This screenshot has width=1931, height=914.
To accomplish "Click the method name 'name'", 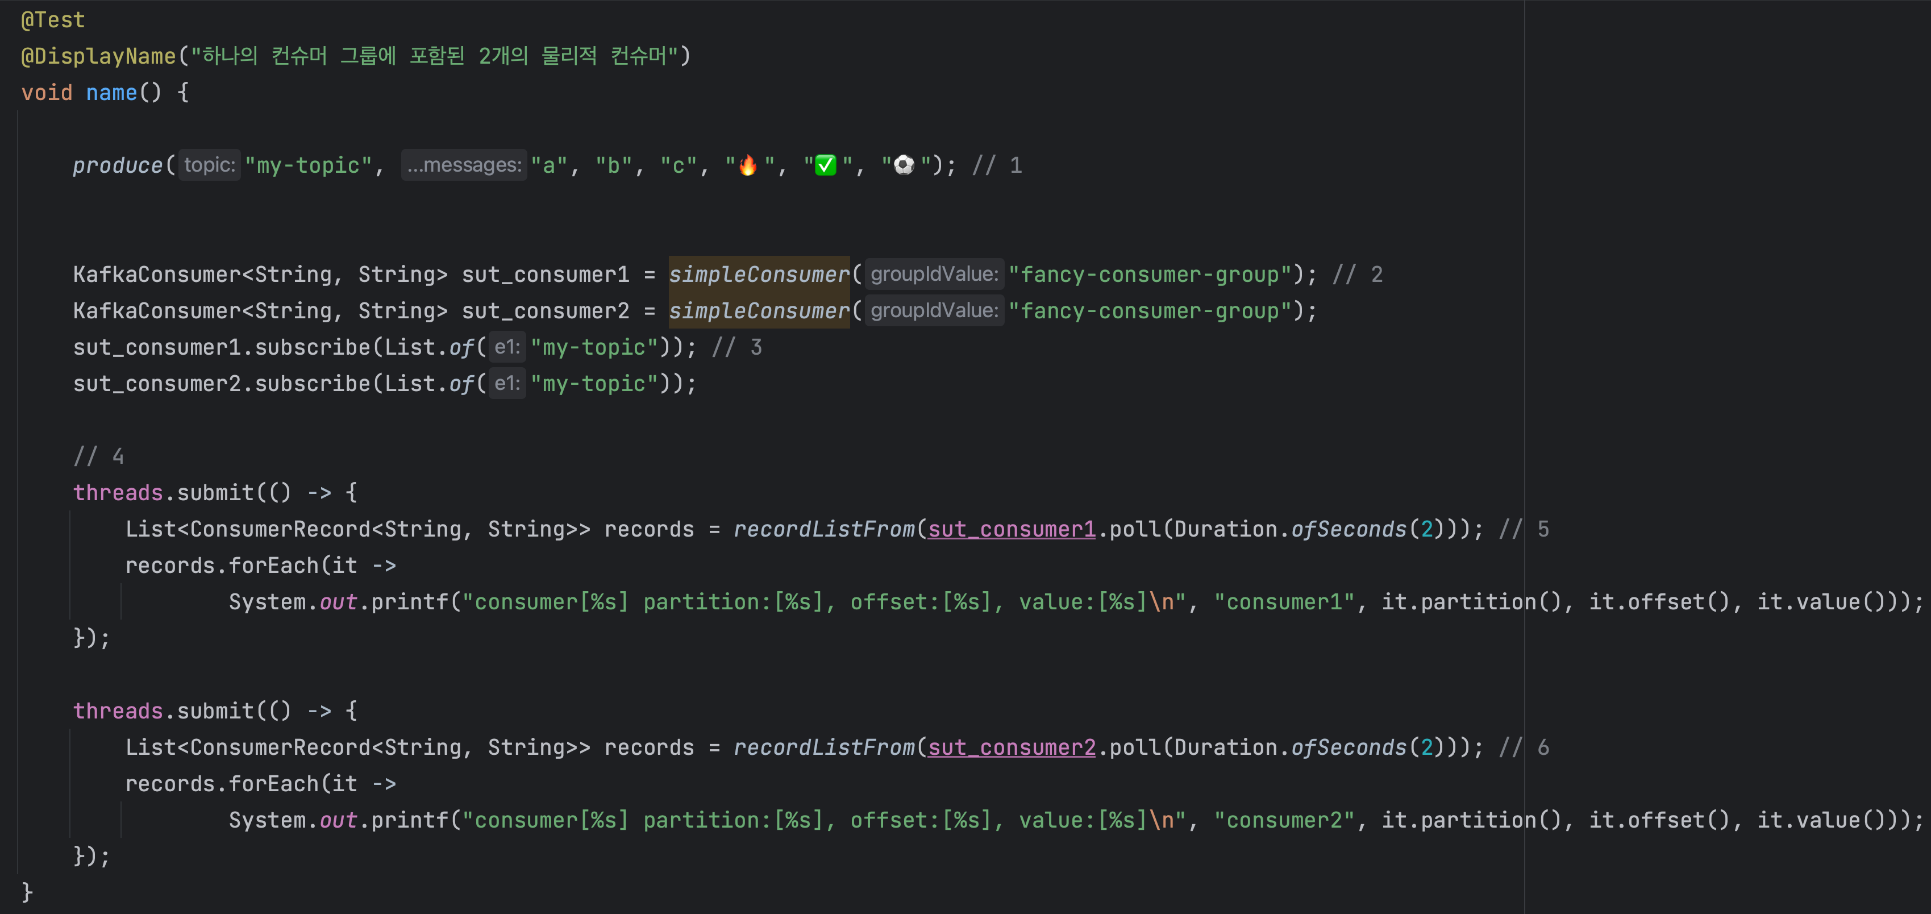I will point(111,93).
